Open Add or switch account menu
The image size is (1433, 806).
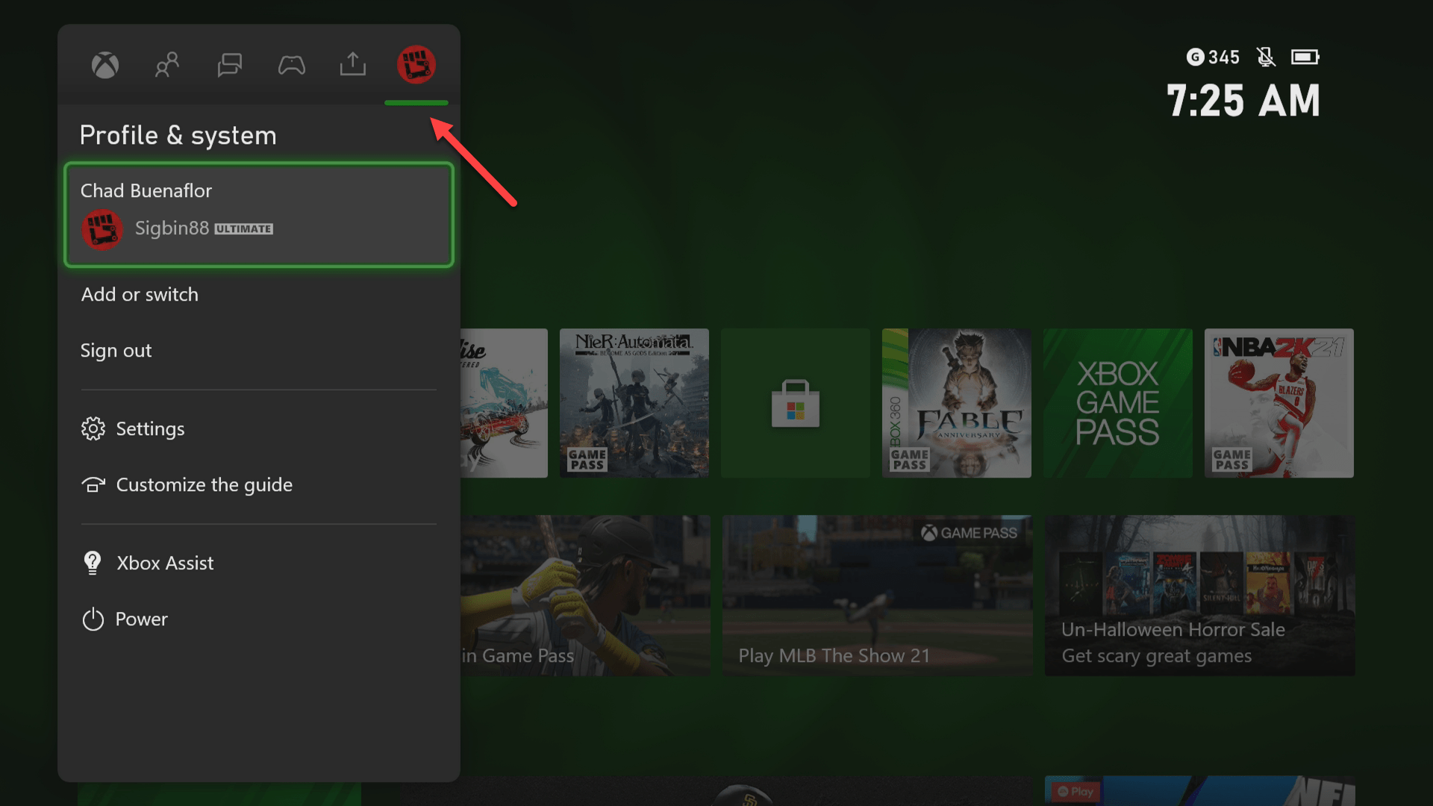140,294
